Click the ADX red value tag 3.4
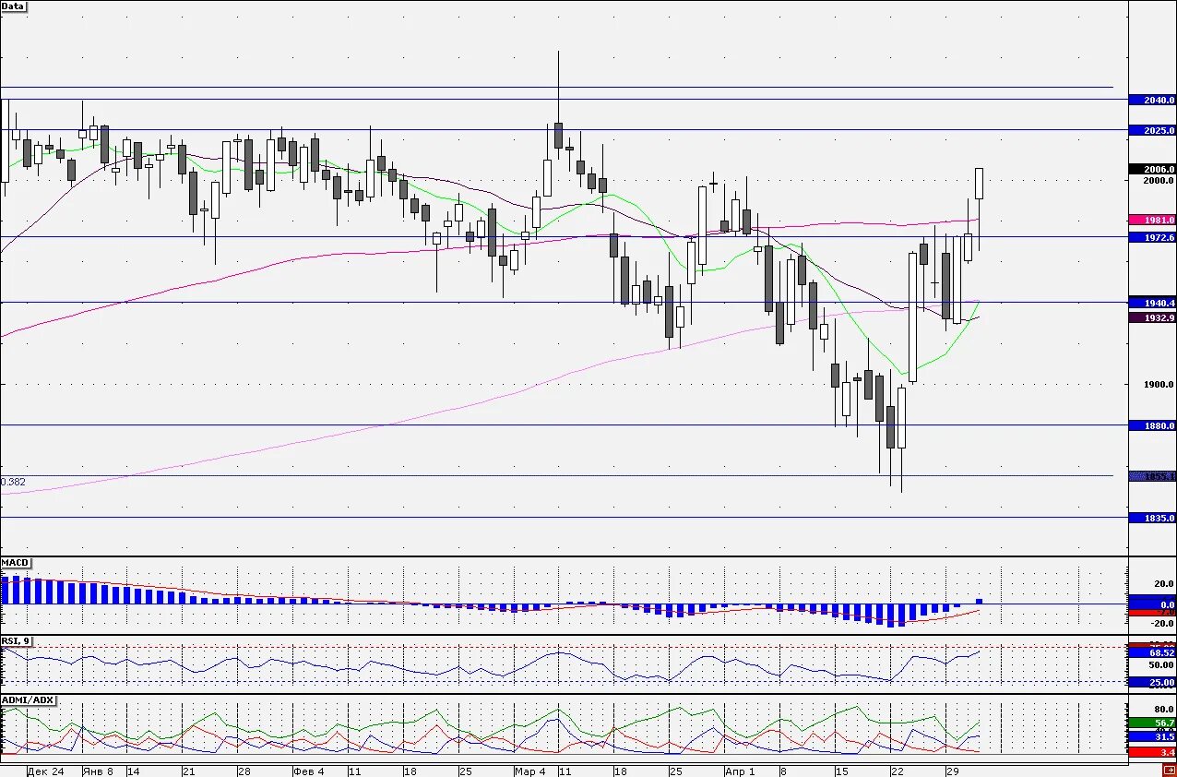 (x=1152, y=753)
